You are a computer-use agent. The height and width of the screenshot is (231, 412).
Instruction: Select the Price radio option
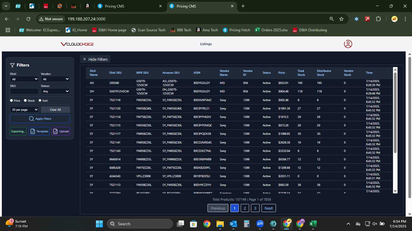[11, 100]
